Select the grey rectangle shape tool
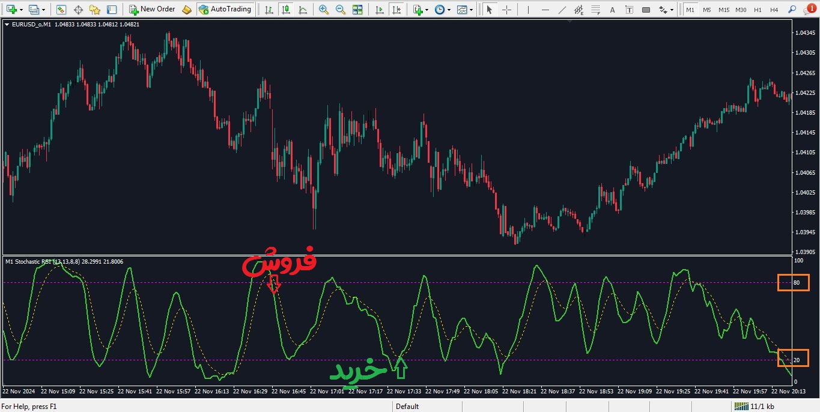 pos(646,10)
